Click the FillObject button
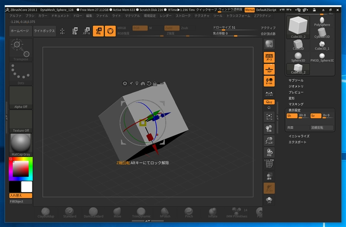 tap(21, 202)
